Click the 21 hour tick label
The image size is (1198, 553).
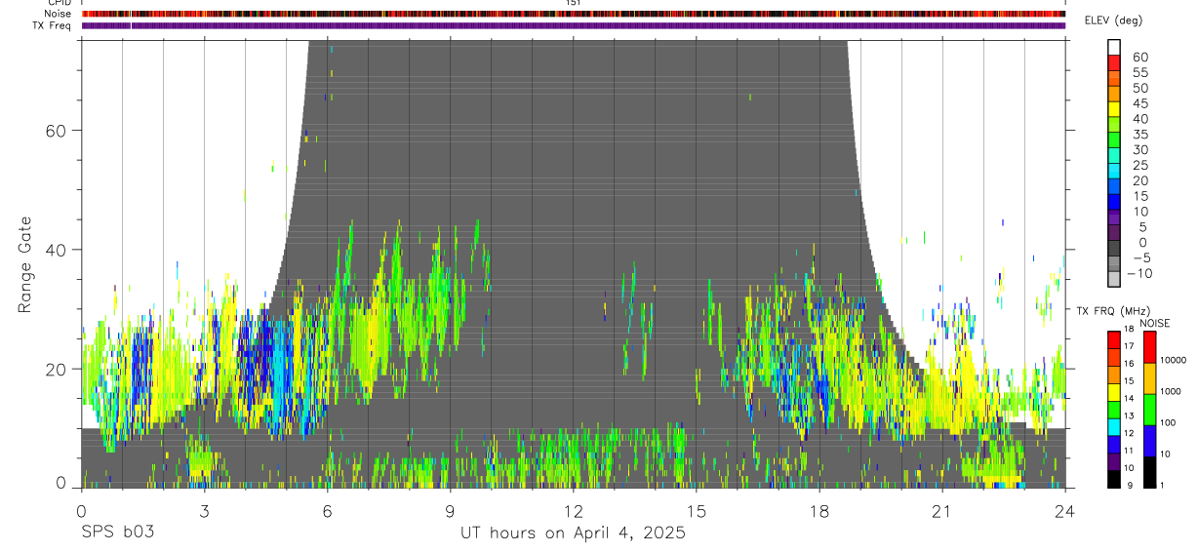[x=941, y=511]
